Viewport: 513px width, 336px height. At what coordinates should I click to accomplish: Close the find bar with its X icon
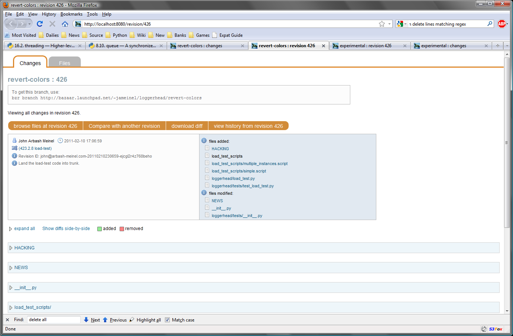(7, 320)
